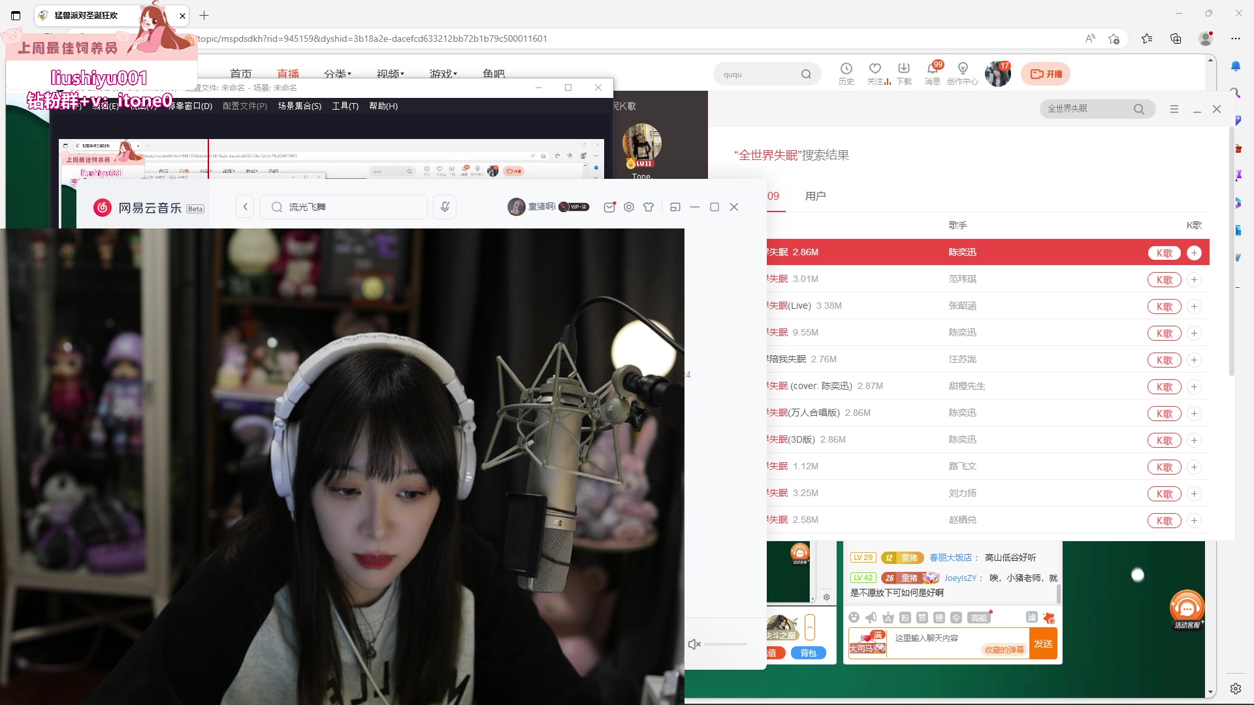The width and height of the screenshot is (1254, 705).
Task: Mute the video player audio
Action: 694,644
